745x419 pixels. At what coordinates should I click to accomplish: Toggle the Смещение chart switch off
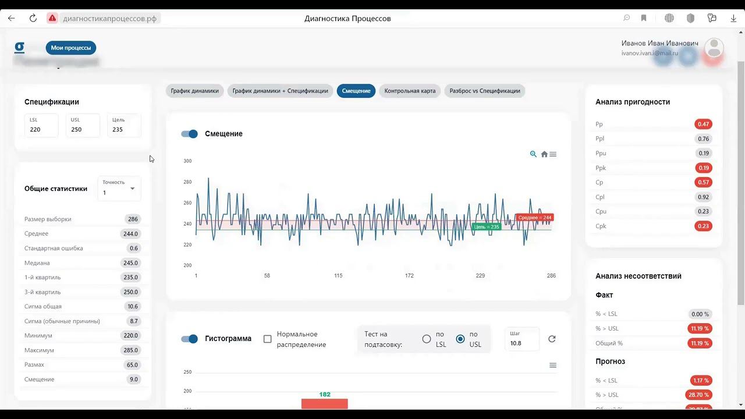[189, 134]
